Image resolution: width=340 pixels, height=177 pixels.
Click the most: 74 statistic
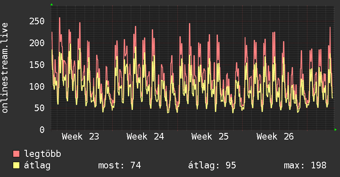(x=120, y=165)
